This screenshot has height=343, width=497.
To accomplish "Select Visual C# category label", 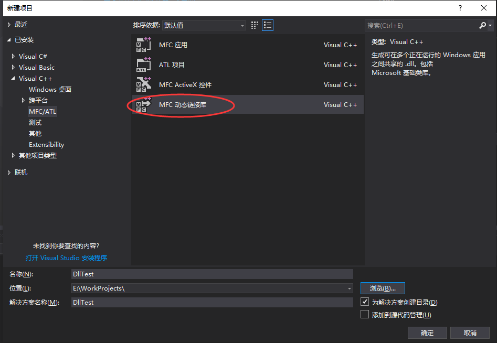I will [x=33, y=56].
